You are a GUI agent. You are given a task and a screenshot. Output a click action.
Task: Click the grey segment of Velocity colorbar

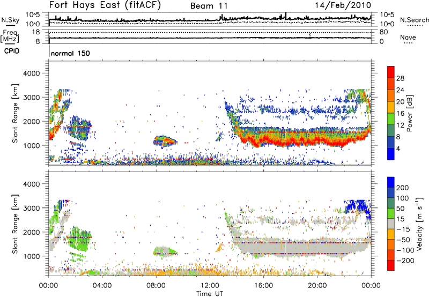click(391, 224)
